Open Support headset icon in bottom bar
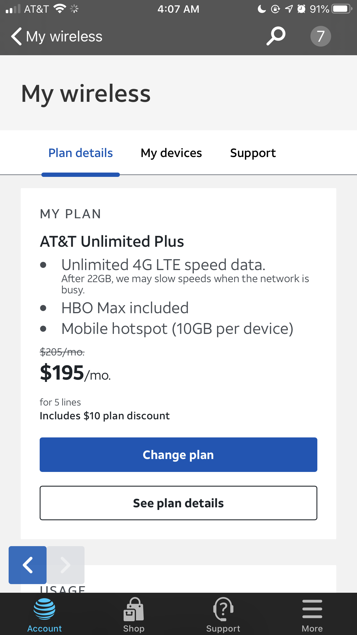Image resolution: width=357 pixels, height=635 pixels. pos(223,615)
